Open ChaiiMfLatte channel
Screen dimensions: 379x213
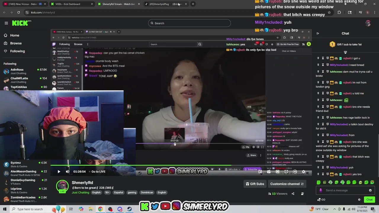pyautogui.click(x=25, y=80)
